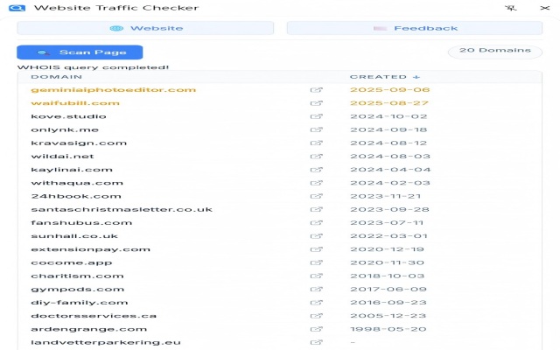
Task: Click the Website Traffic Checker logo icon
Action: pyautogui.click(x=17, y=8)
